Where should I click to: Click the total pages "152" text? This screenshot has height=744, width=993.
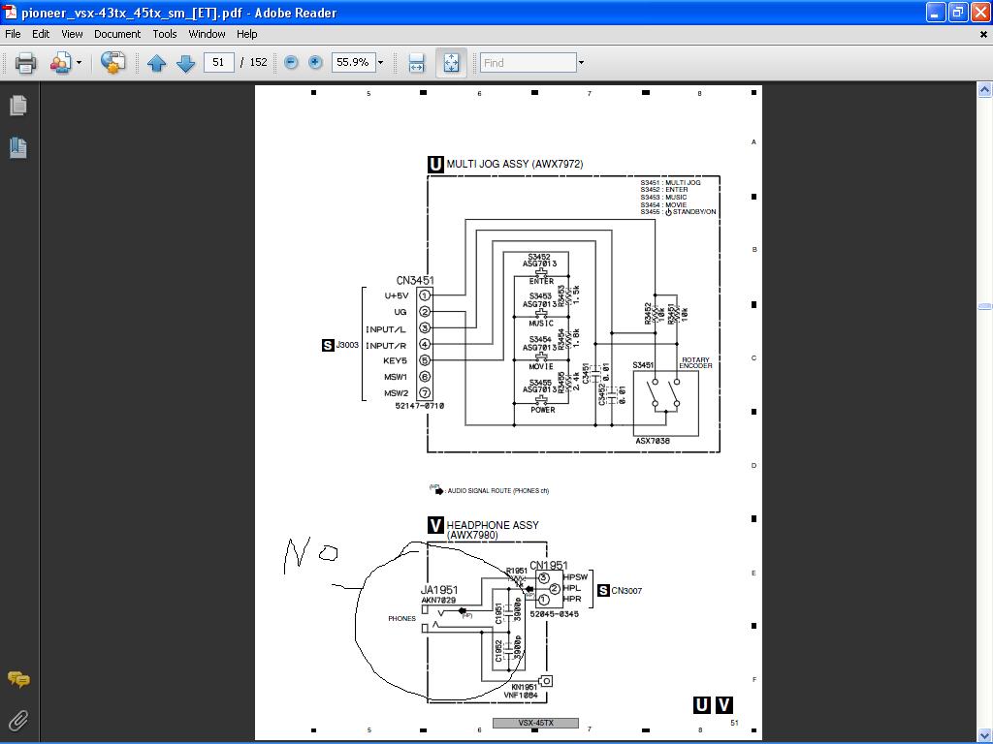click(258, 62)
